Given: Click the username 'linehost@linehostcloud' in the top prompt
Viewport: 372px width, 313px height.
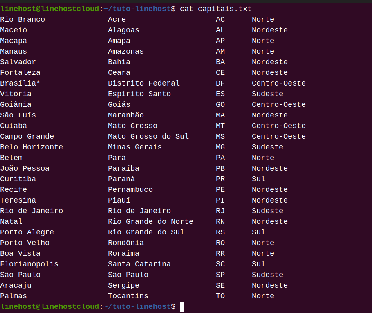Looking at the screenshot, I should pos(49,9).
